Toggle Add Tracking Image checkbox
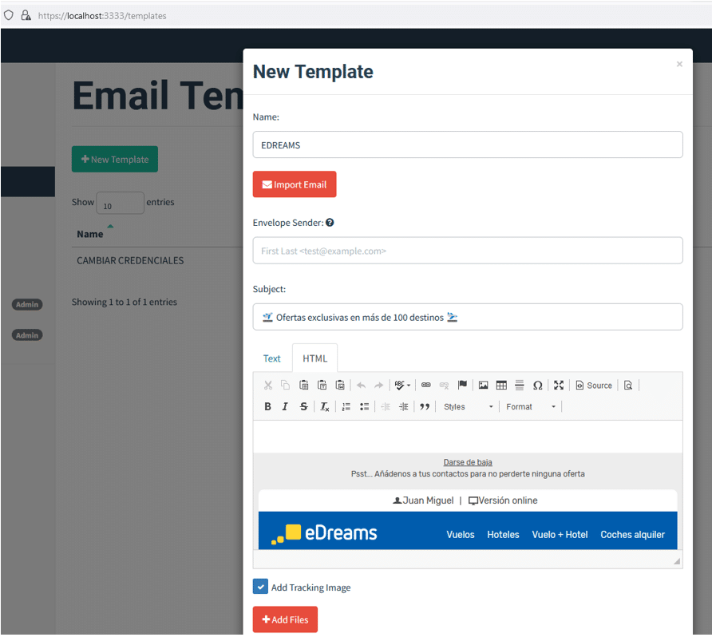 (261, 586)
